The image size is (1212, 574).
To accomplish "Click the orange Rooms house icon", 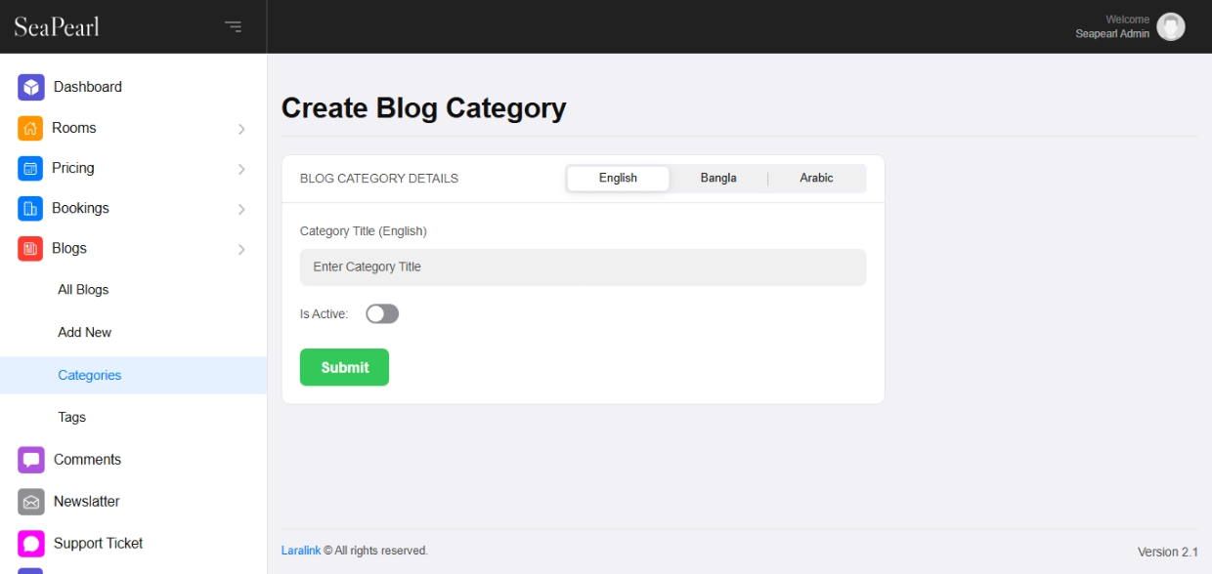I will 30,128.
